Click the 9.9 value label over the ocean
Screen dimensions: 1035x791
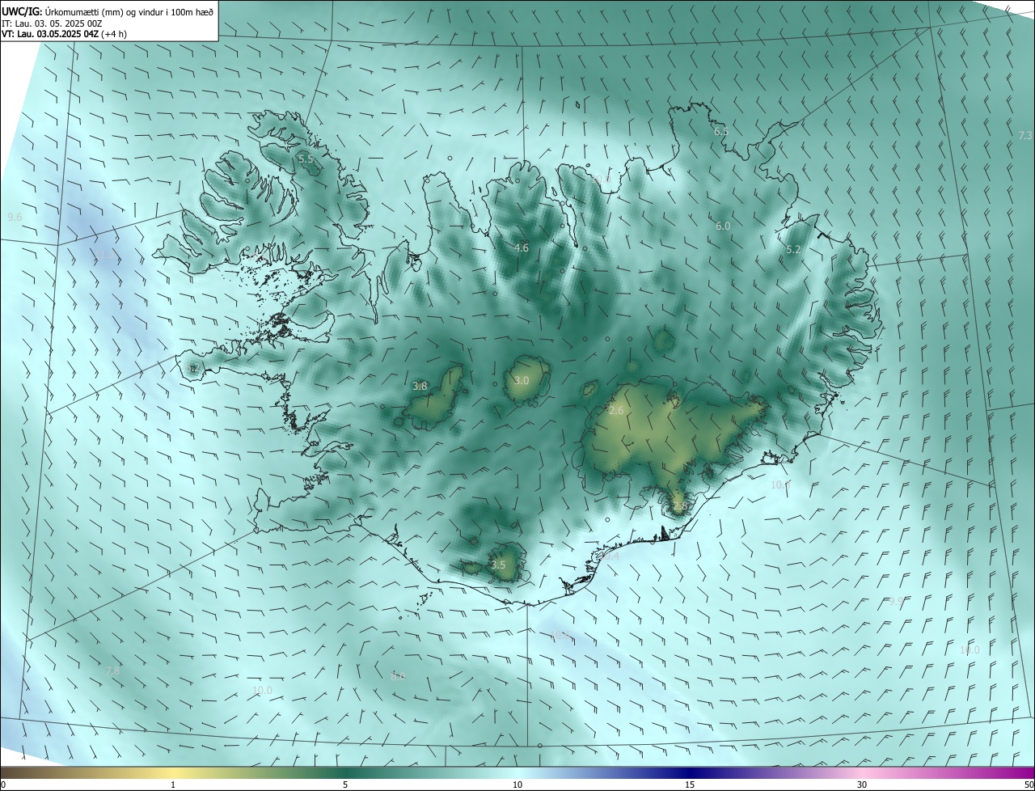click(896, 601)
